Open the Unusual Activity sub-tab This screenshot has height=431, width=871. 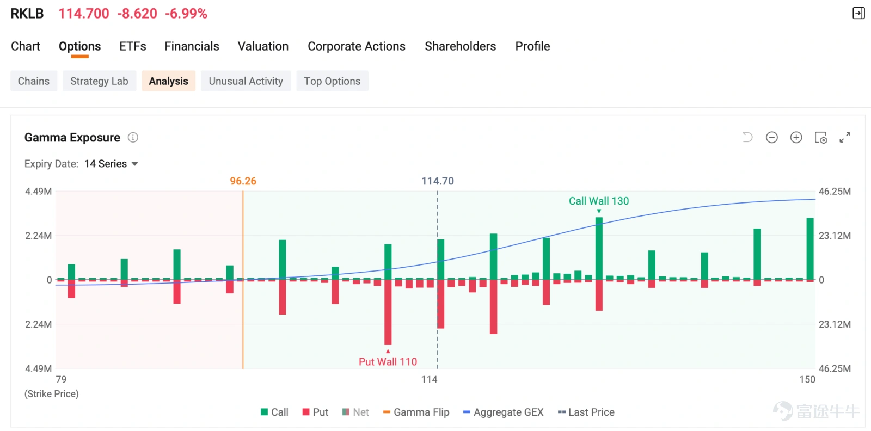(x=246, y=81)
